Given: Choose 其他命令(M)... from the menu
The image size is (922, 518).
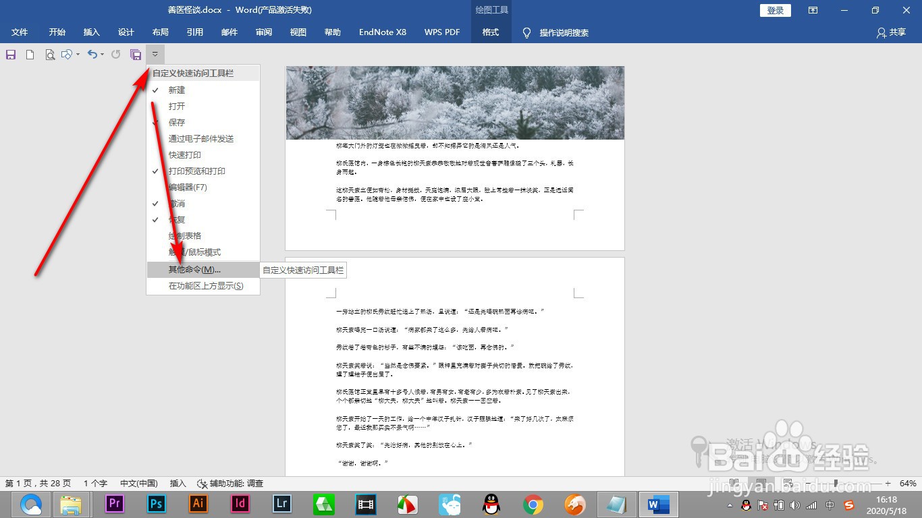Looking at the screenshot, I should pyautogui.click(x=203, y=269).
